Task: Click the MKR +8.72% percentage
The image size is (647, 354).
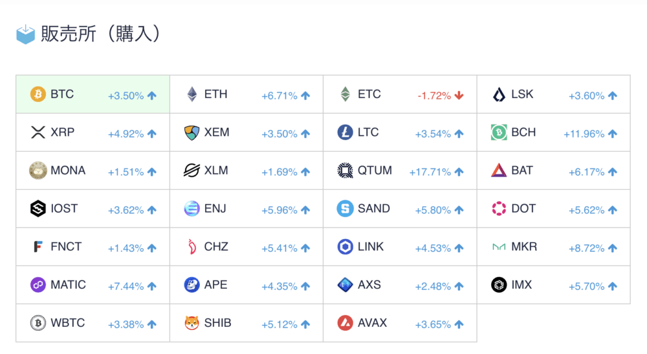Action: [586, 248]
